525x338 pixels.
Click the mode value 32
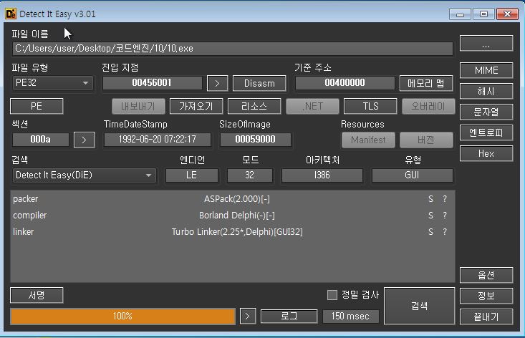(x=249, y=175)
